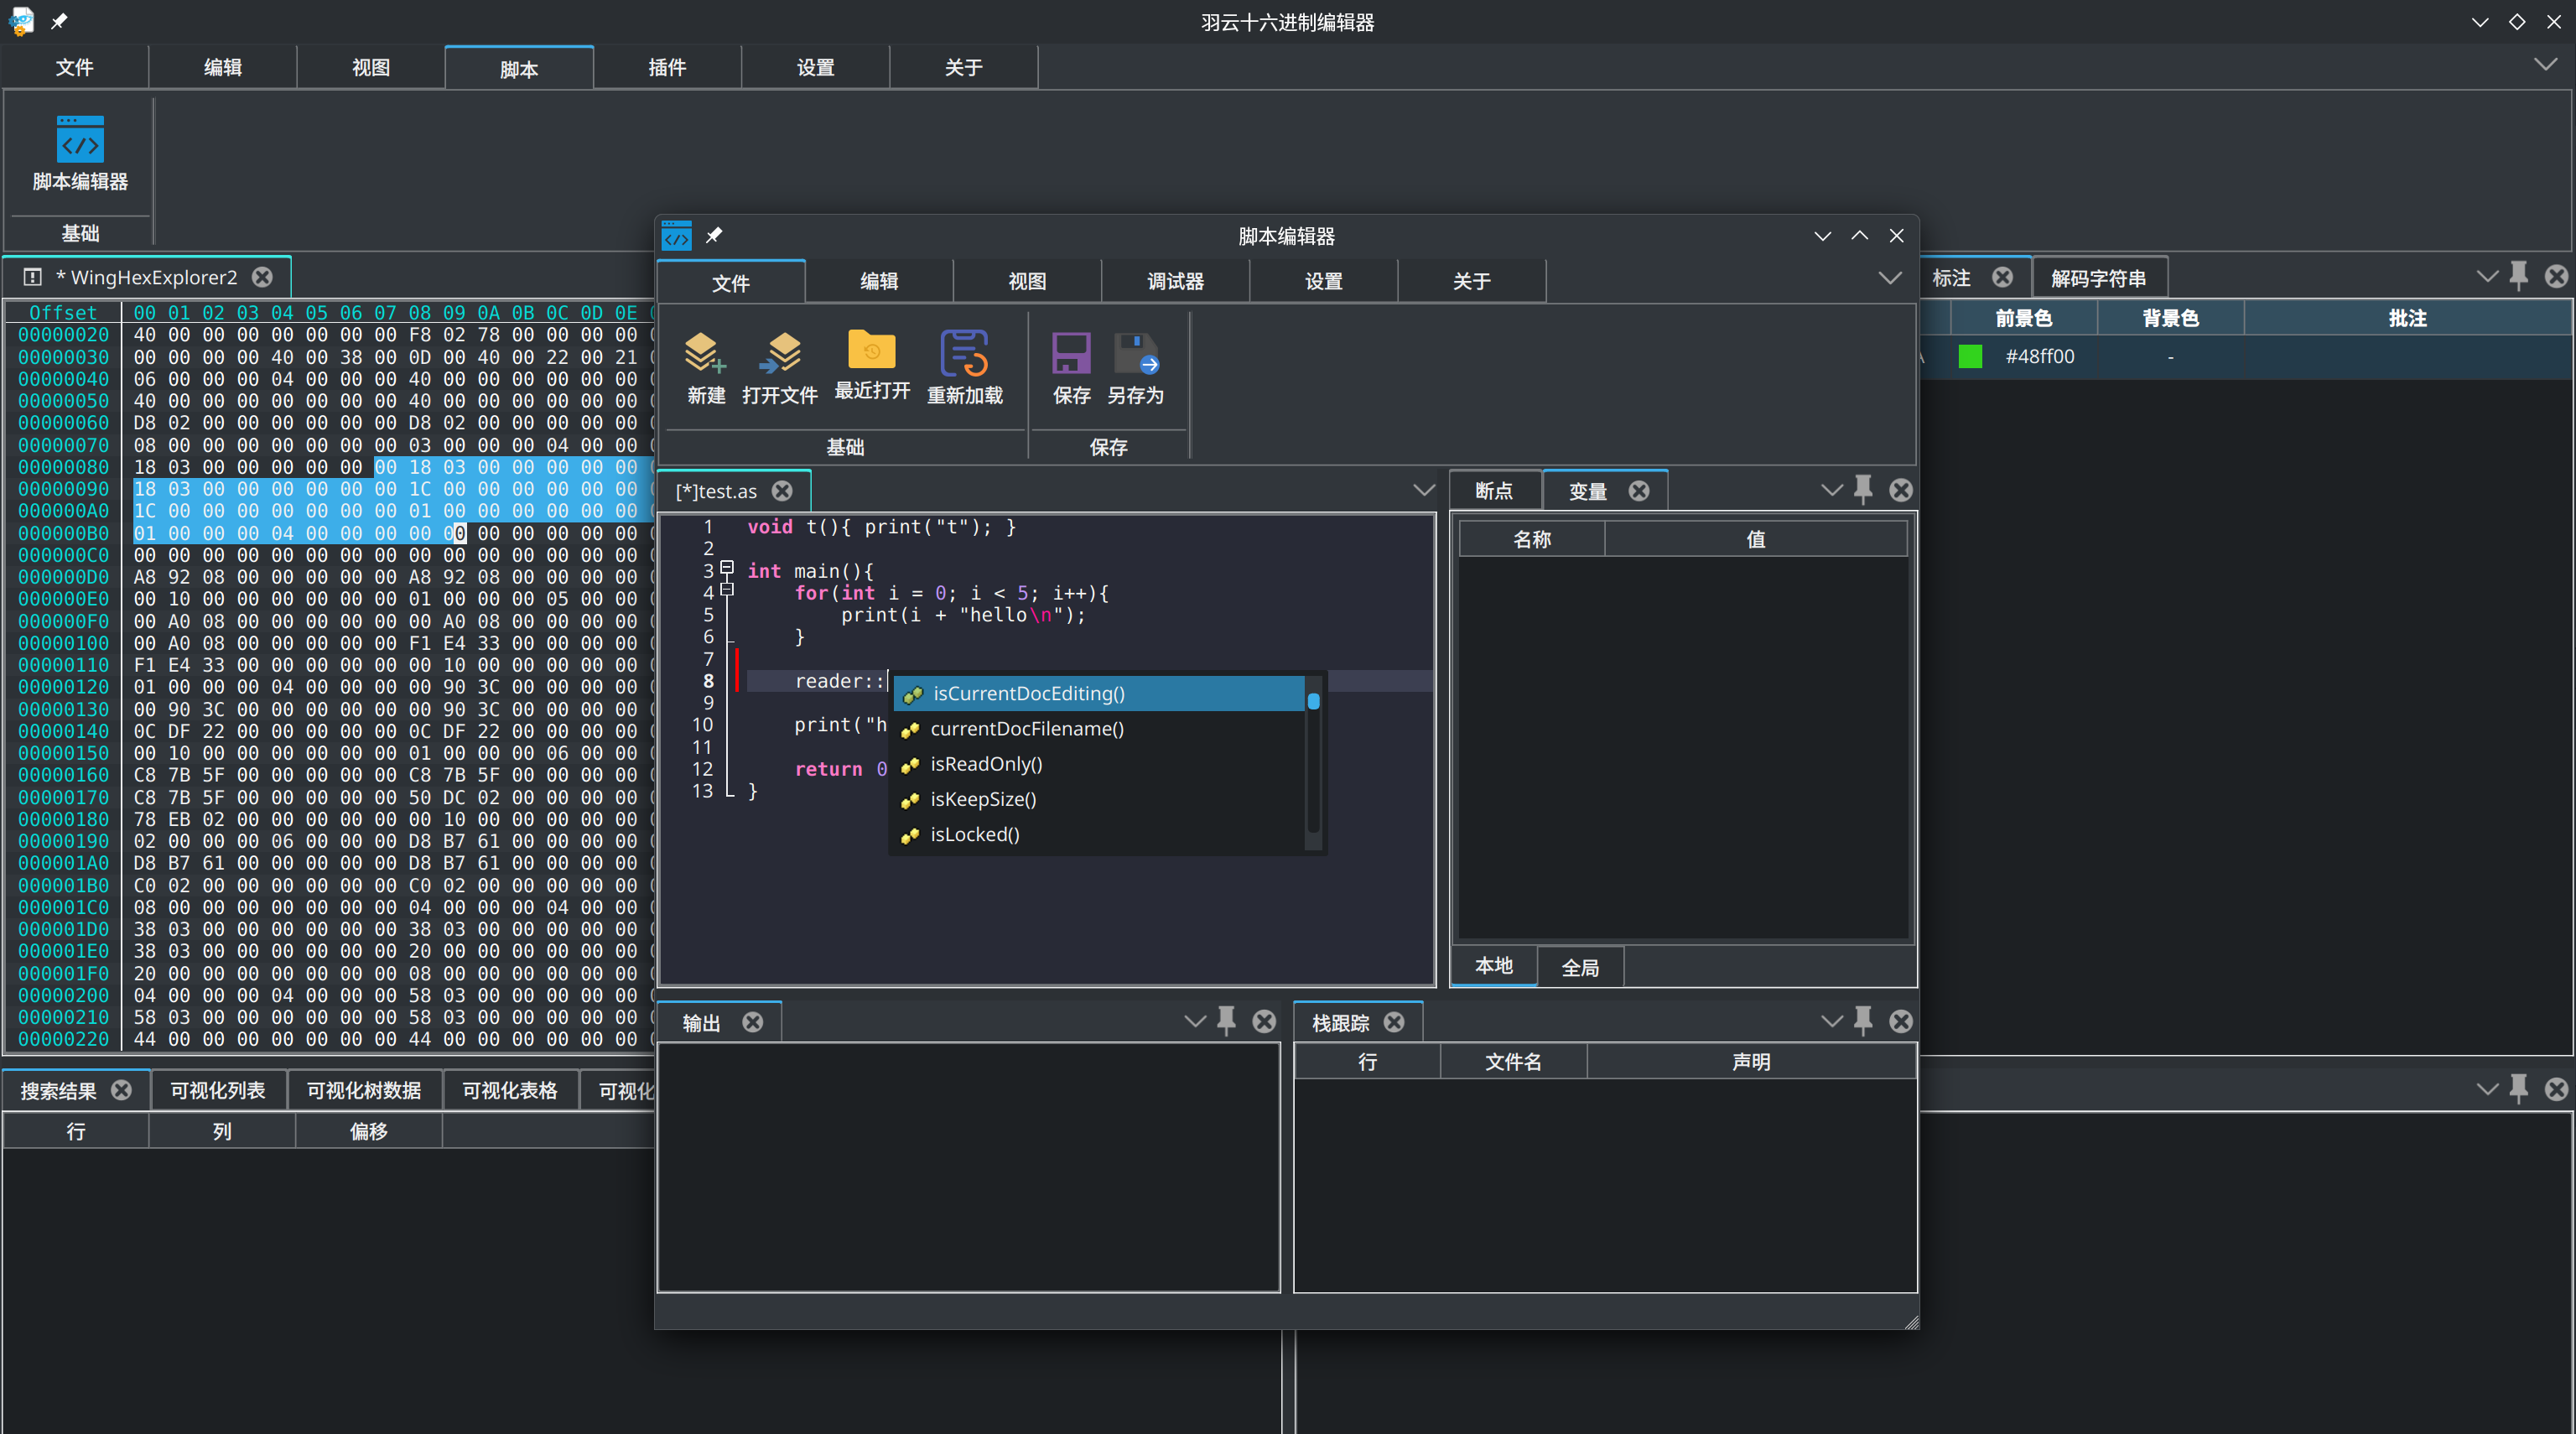Switch to the main window 文件 tab
This screenshot has height=1434, width=2576.
(74, 67)
